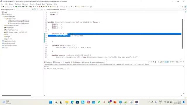The image size is (187, 105).
Task: Collapse the src/main/java source folder
Action: coord(3,17)
